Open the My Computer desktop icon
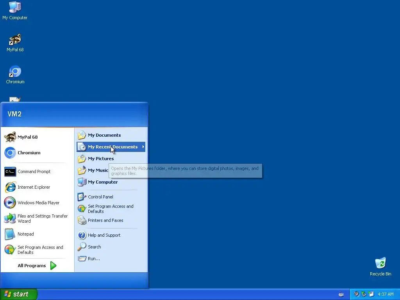The height and width of the screenshot is (300, 400). [15, 11]
